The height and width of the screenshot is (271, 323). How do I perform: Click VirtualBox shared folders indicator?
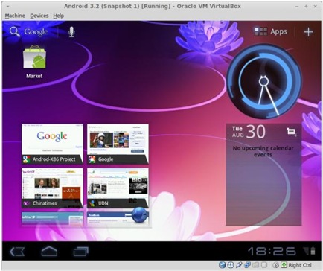coord(255,265)
